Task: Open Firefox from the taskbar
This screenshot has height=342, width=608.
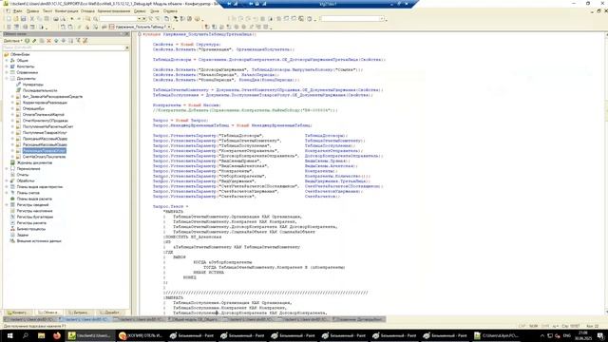Action: [x=57, y=335]
